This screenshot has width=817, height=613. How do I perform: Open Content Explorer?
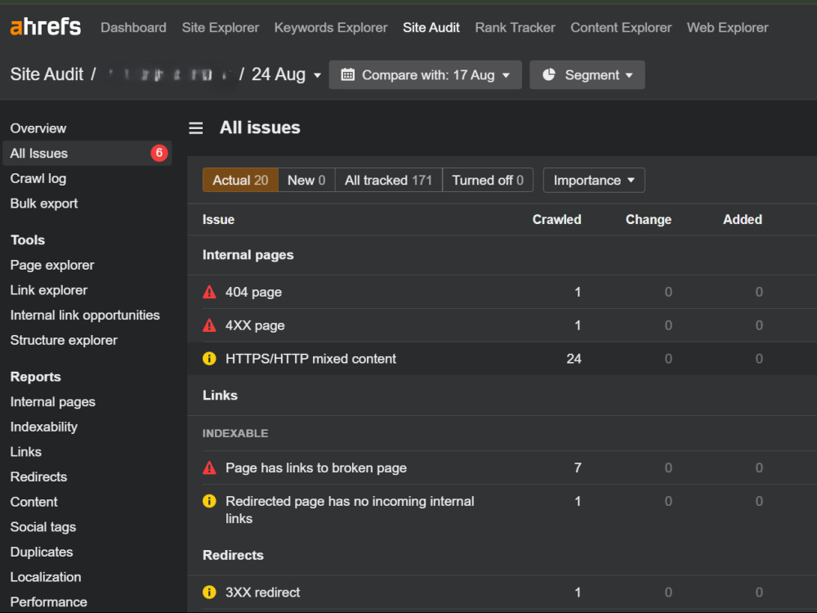(x=621, y=27)
